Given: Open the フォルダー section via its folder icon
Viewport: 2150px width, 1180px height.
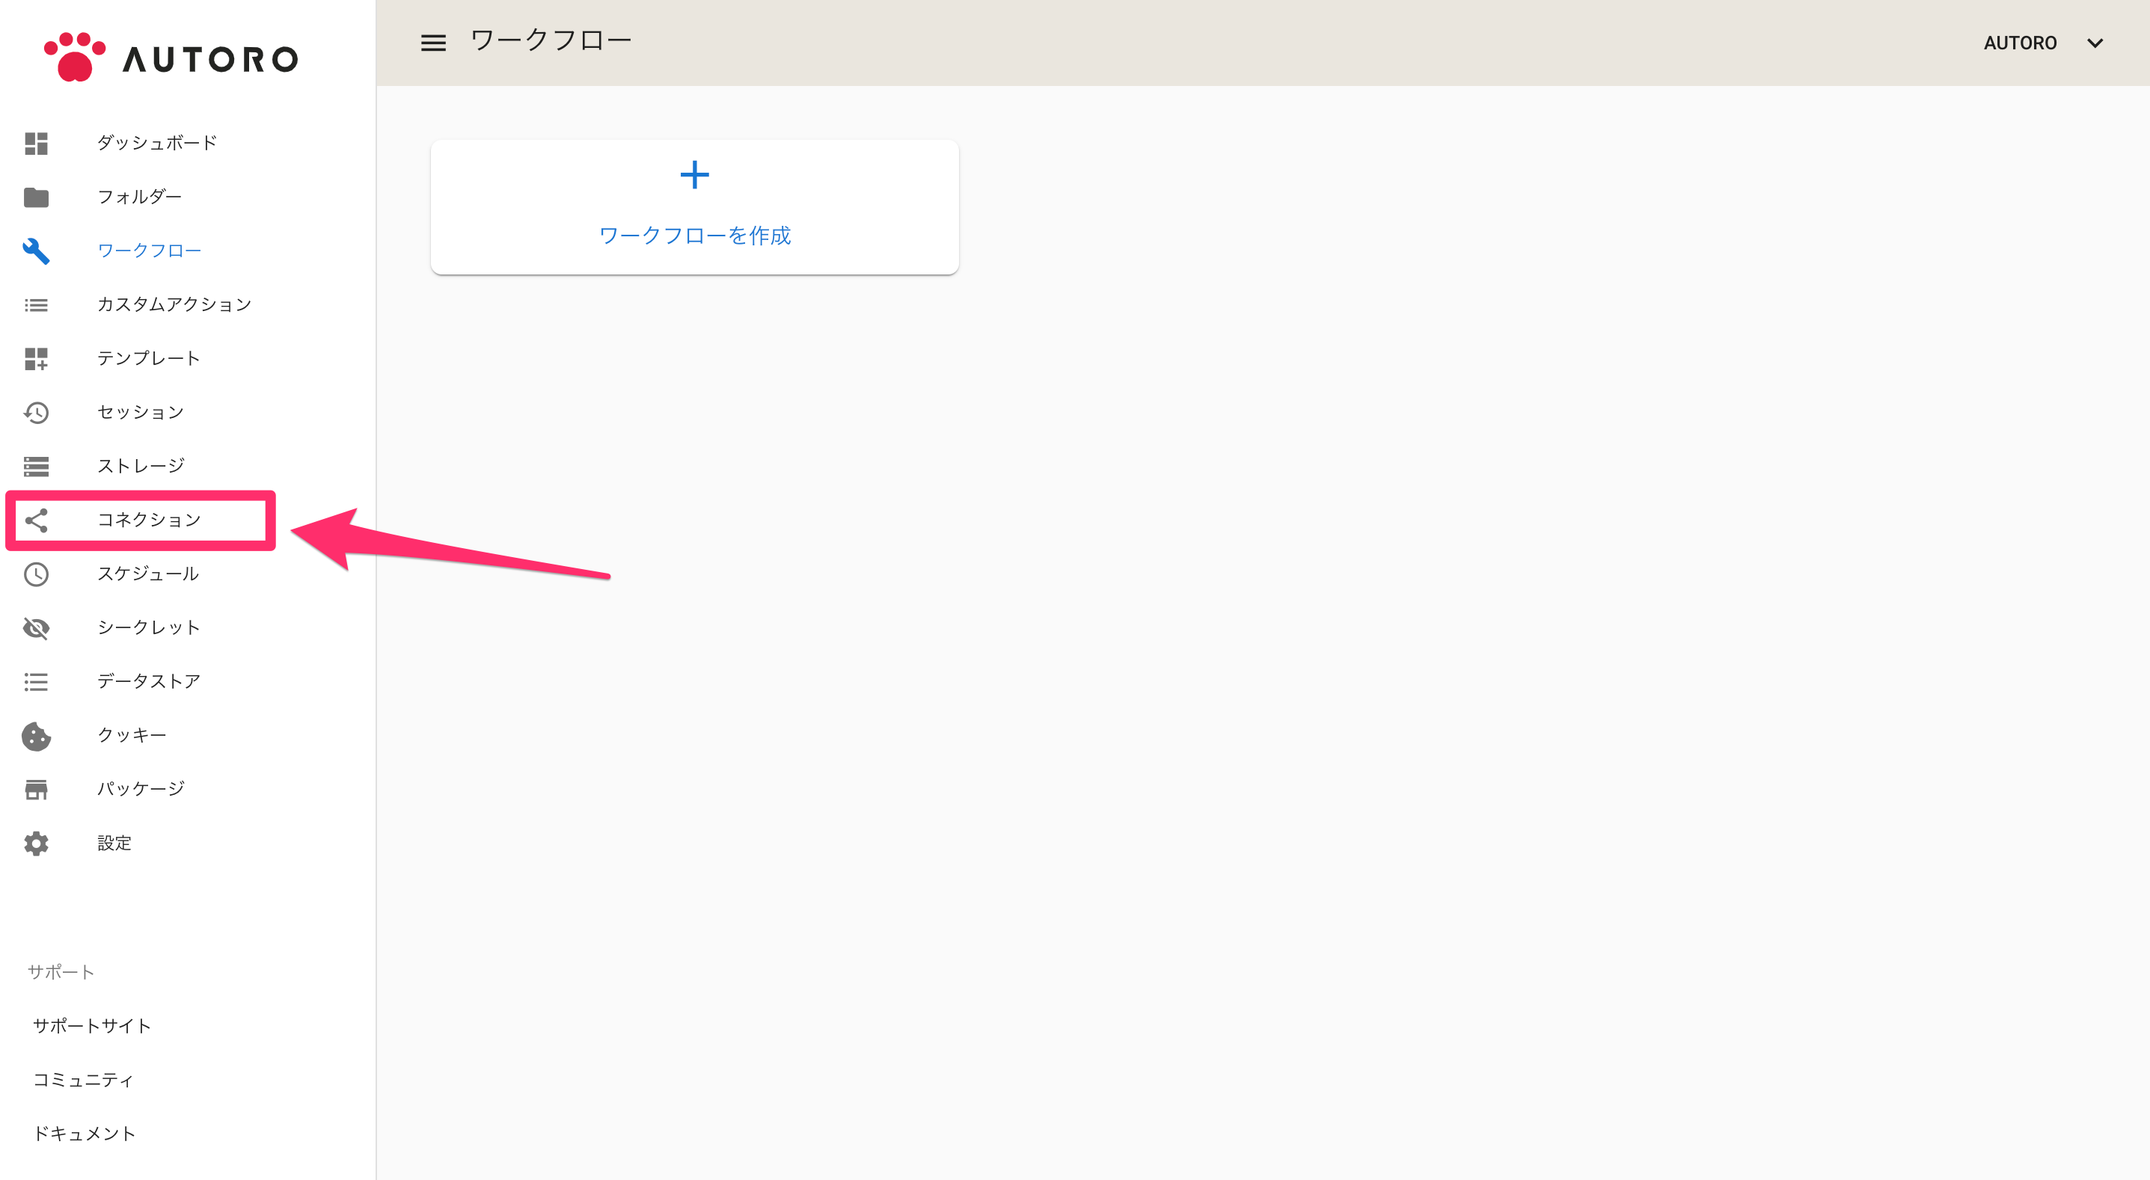Looking at the screenshot, I should click(x=36, y=196).
